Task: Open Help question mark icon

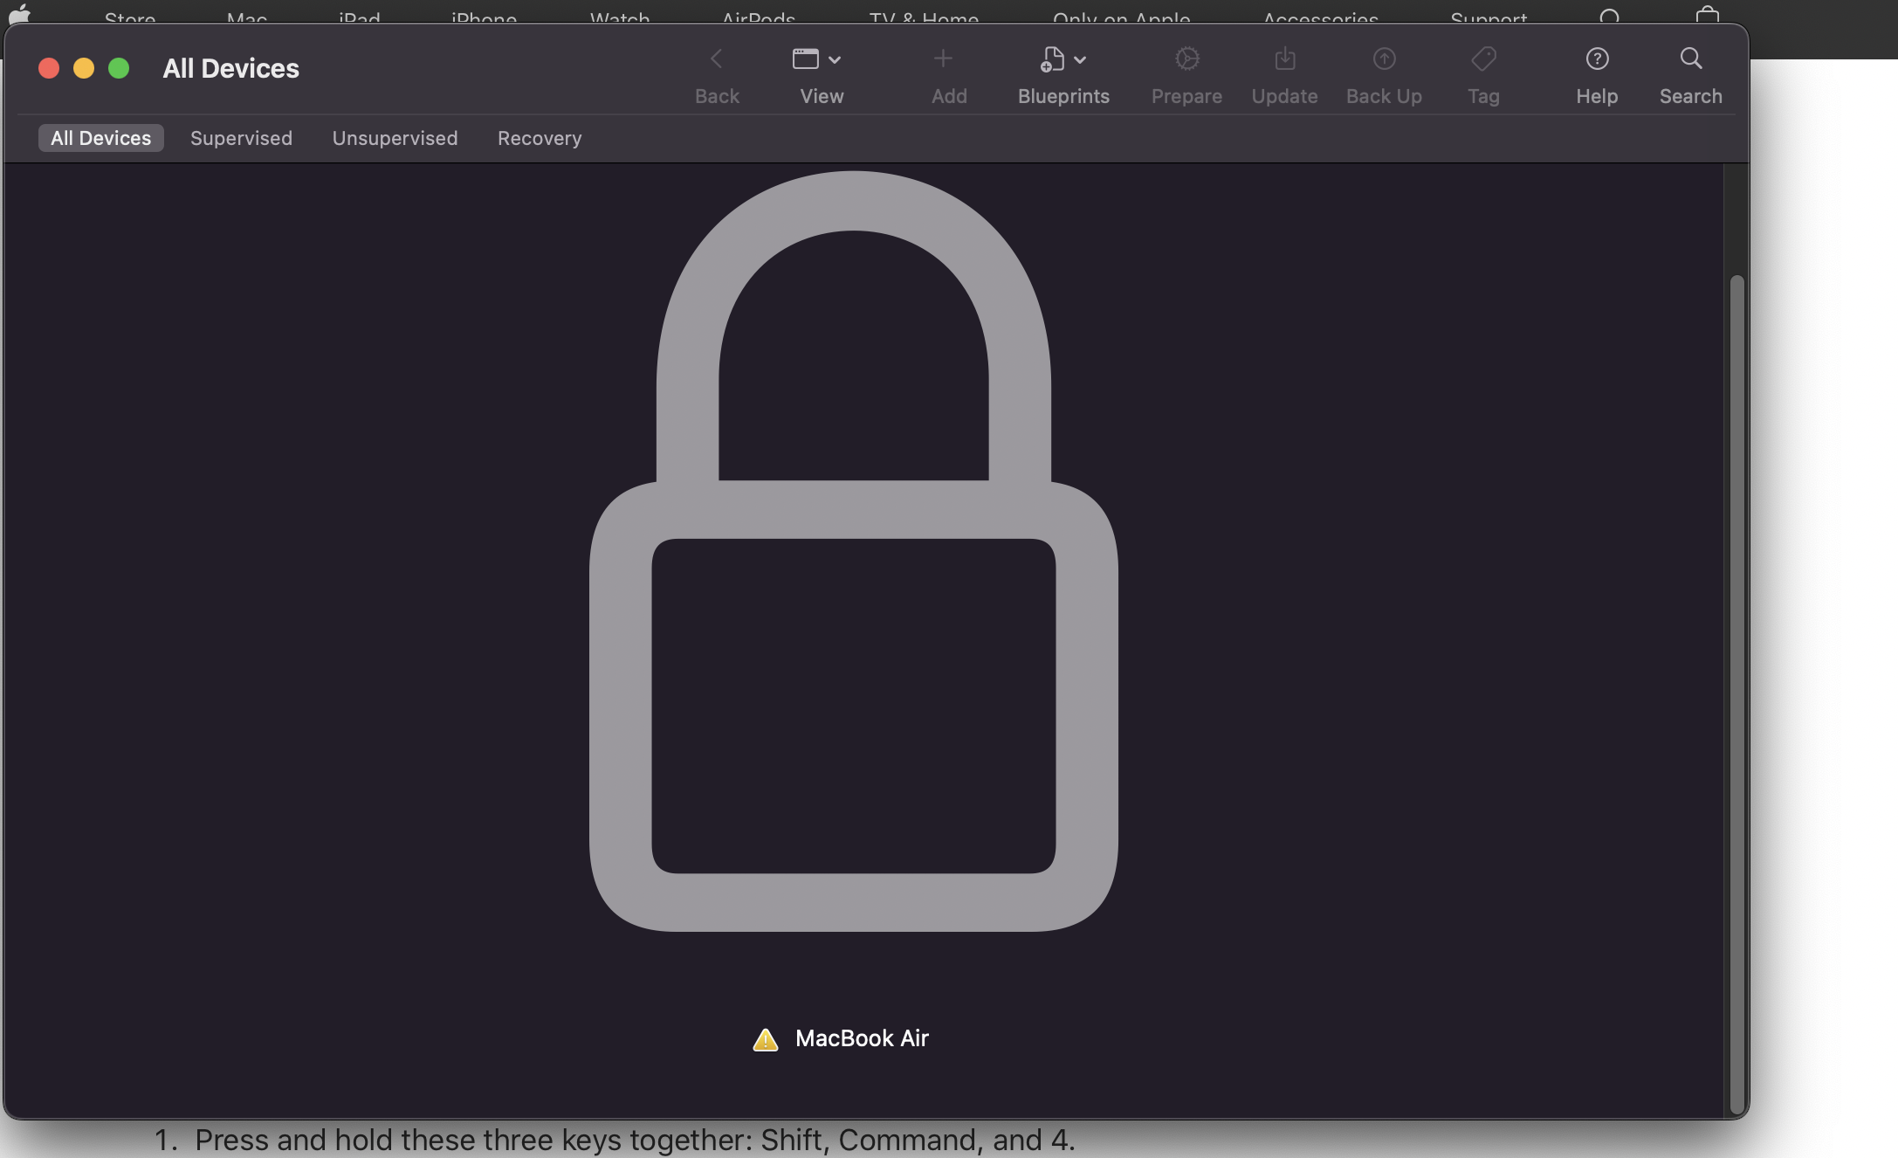Action: [1597, 59]
